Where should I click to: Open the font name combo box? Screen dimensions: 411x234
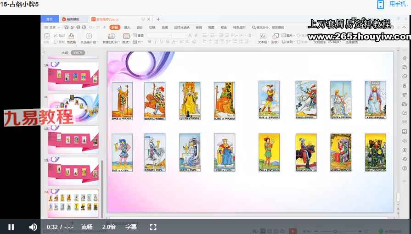160,35
